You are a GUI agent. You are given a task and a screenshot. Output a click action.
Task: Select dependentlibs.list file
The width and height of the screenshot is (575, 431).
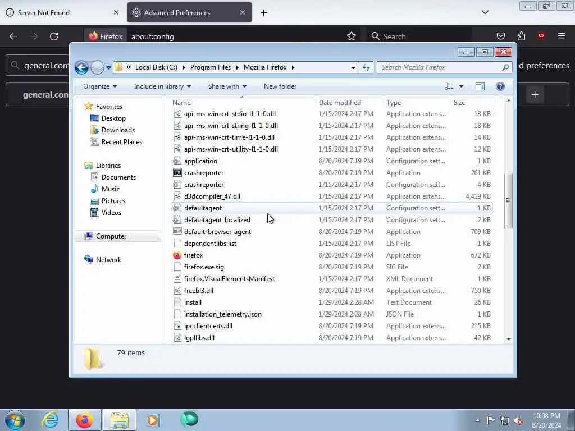[210, 244]
